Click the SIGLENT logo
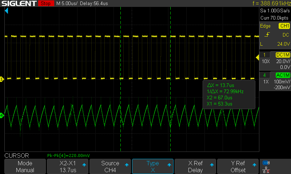Screen dimensions: 291x174 click(x=19, y=3)
